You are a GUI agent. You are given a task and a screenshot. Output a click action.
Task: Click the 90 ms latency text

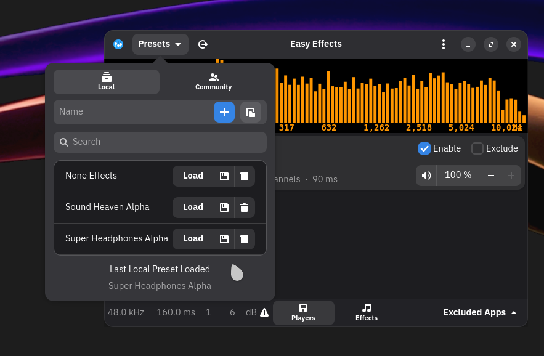tap(325, 179)
